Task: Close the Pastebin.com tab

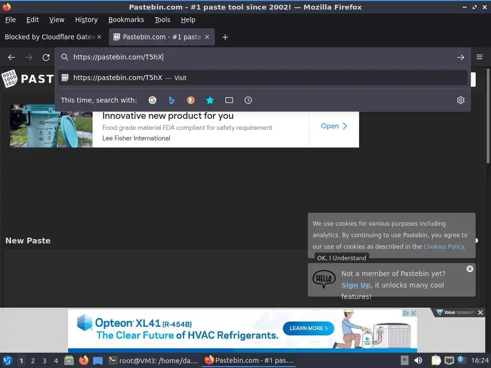Action: (207, 37)
